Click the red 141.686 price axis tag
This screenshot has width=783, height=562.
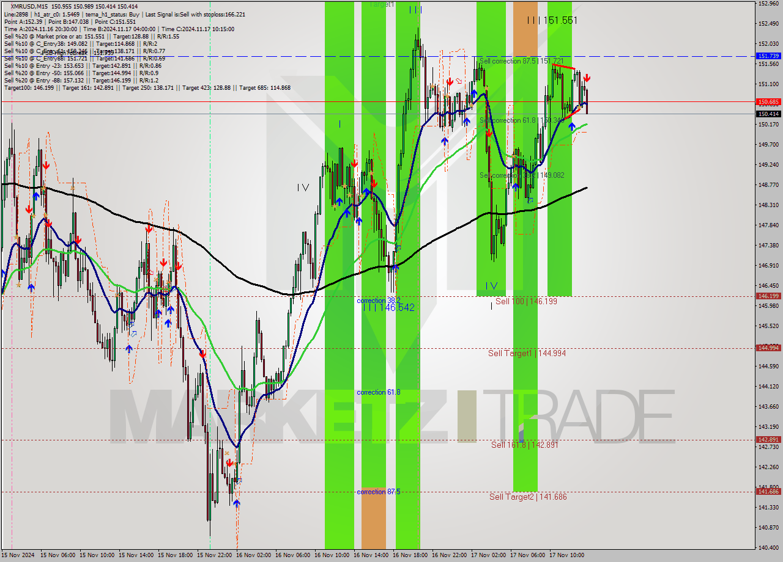[x=768, y=492]
